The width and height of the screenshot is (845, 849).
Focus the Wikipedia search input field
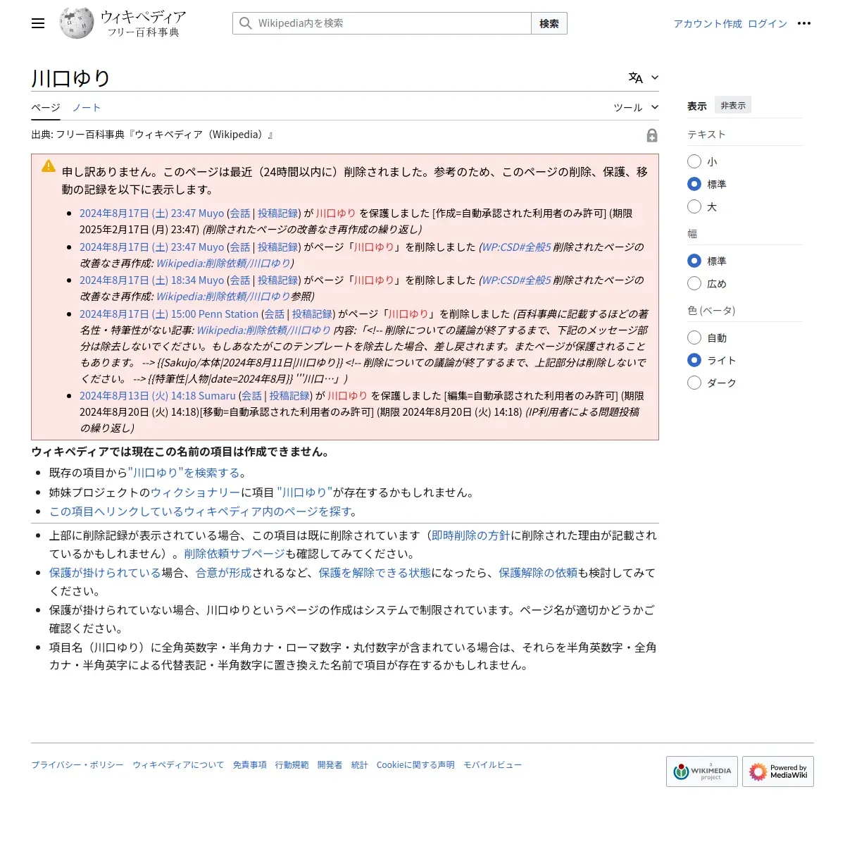coord(382,23)
